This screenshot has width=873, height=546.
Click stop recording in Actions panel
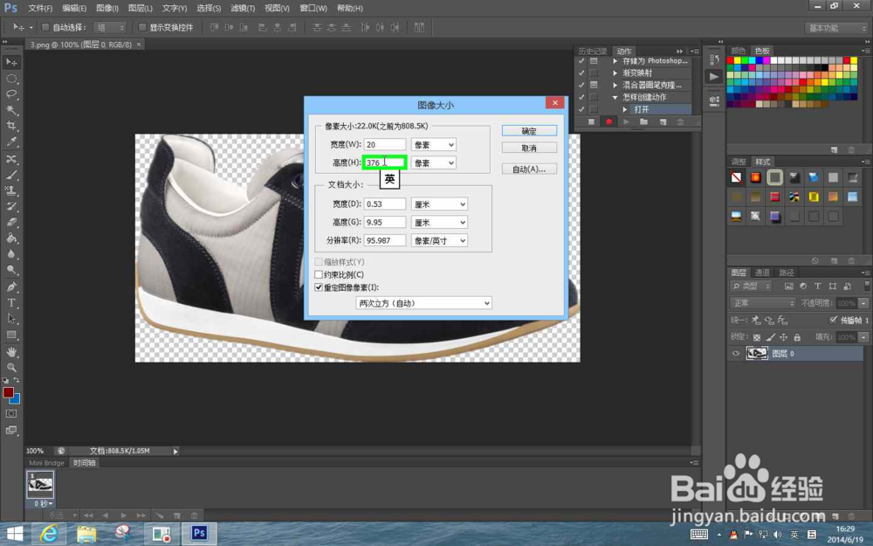[x=591, y=121]
